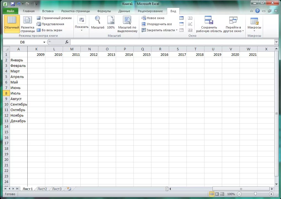Switch to the Вставка tab

pyautogui.click(x=48, y=11)
